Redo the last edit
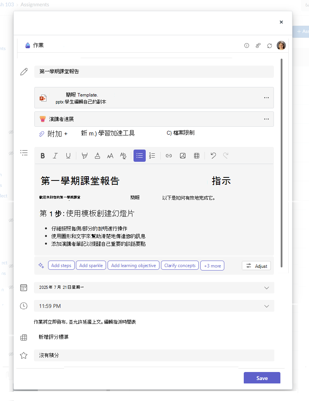The width and height of the screenshot is (309, 401). pos(225,156)
